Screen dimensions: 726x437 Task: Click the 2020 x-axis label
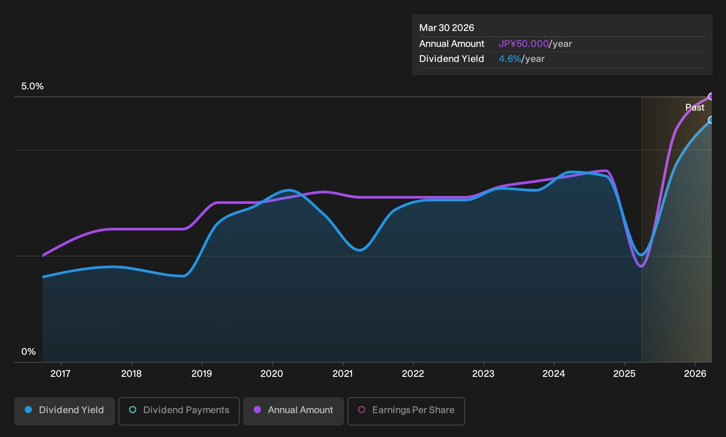pyautogui.click(x=272, y=374)
